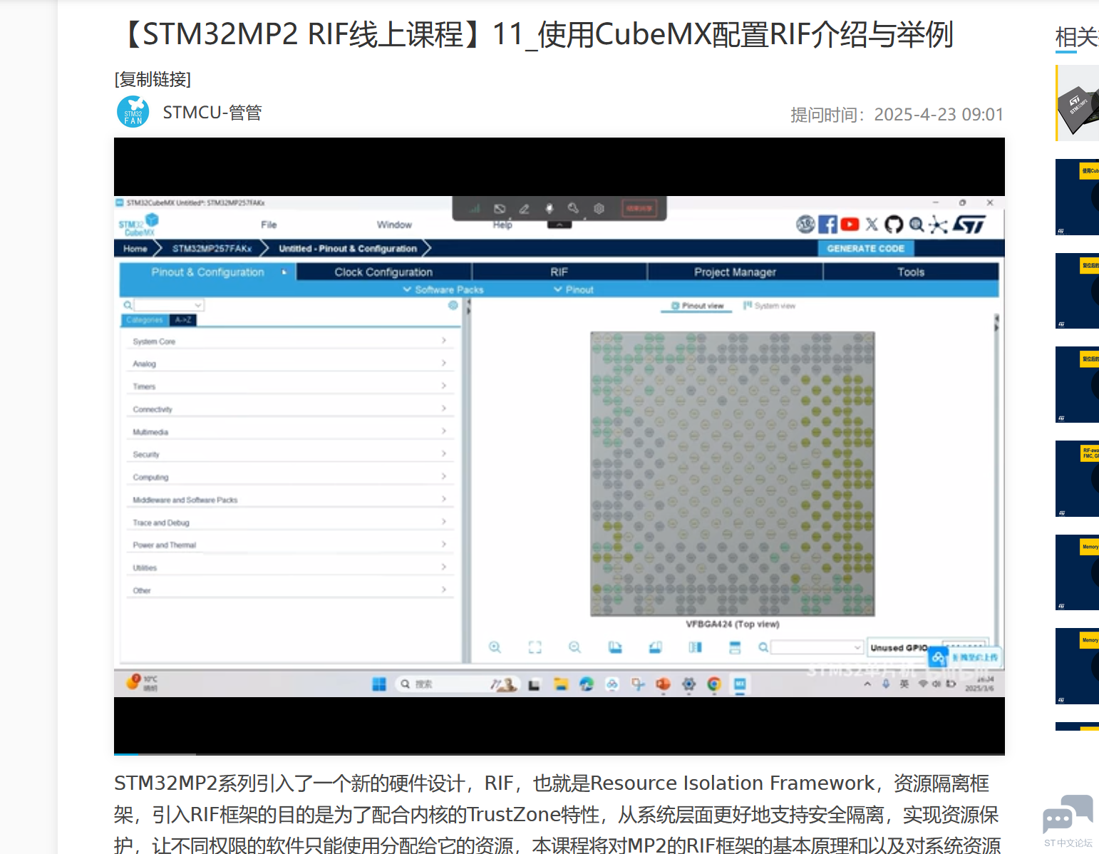The height and width of the screenshot is (854, 1099).
Task: Open the Window menu in CubeMX
Action: coord(394,225)
